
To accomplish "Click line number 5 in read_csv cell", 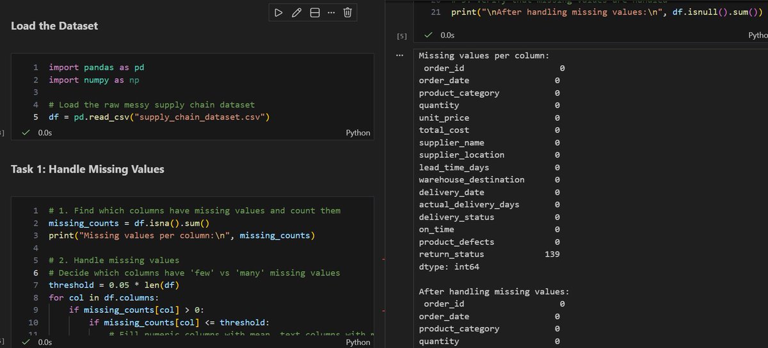I will (36, 117).
